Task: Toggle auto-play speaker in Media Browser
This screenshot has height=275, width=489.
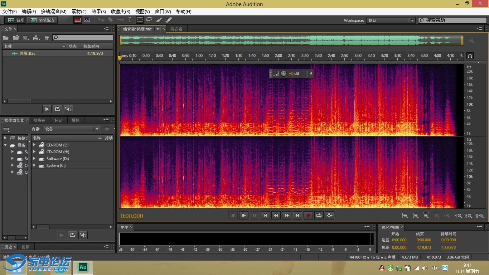Action: tap(83, 235)
